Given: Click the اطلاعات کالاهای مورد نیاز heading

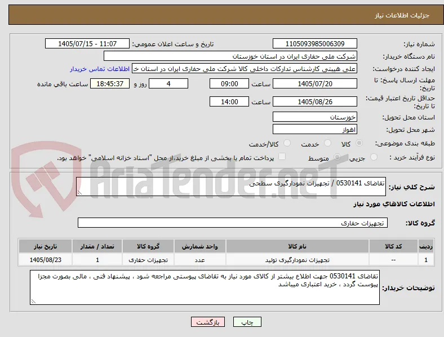Looking at the screenshot, I should (394, 204).
